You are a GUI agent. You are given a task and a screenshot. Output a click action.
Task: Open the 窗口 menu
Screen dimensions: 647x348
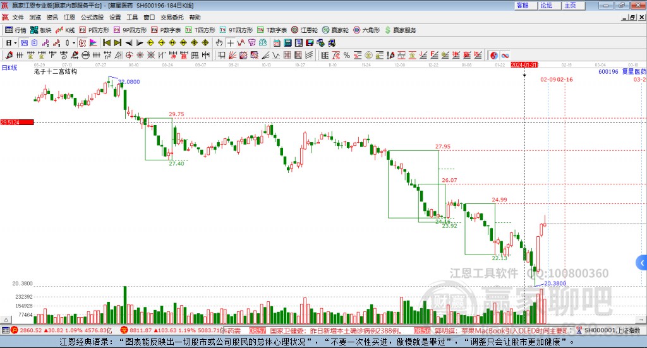pos(149,17)
